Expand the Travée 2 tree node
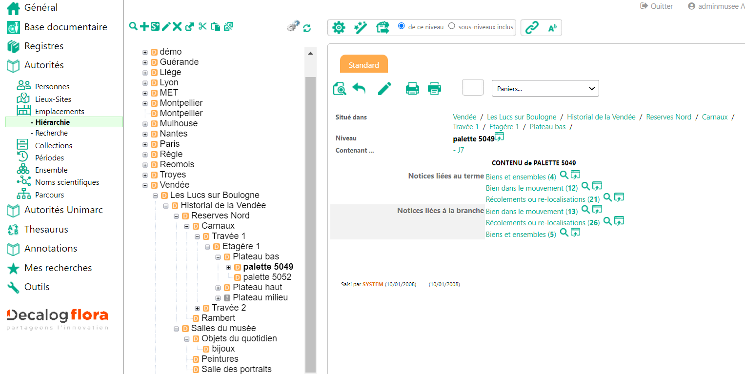This screenshot has width=745, height=374. point(197,308)
